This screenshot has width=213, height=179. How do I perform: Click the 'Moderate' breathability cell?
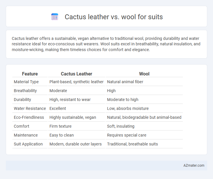pos(58,91)
